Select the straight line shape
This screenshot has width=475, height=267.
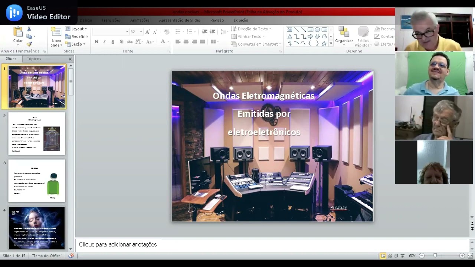[x=297, y=30]
